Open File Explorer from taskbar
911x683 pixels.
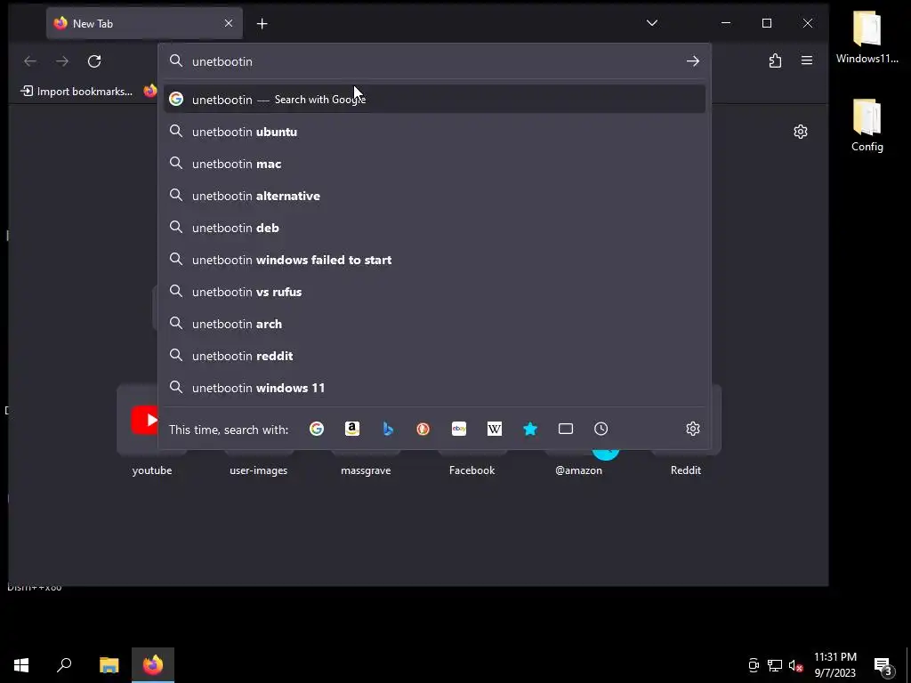pos(109,664)
